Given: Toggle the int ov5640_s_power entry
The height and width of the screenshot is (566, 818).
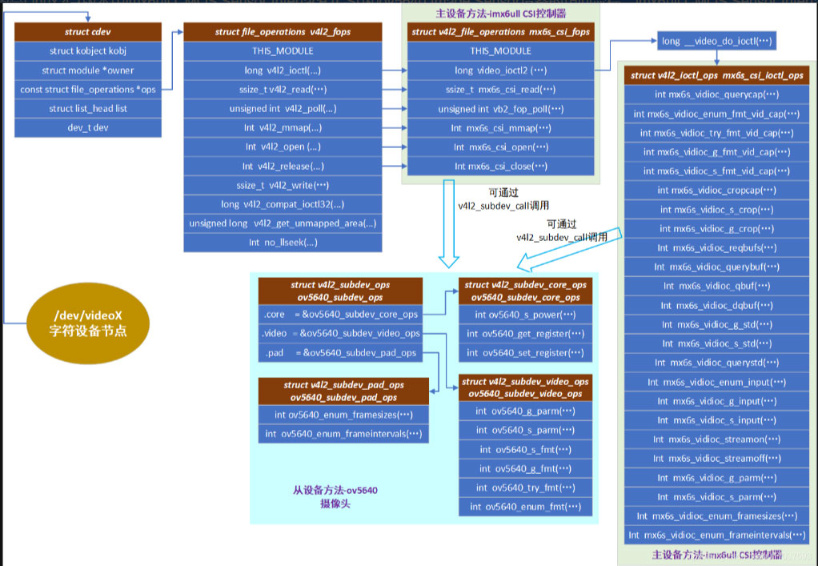Looking at the screenshot, I should 525,314.
